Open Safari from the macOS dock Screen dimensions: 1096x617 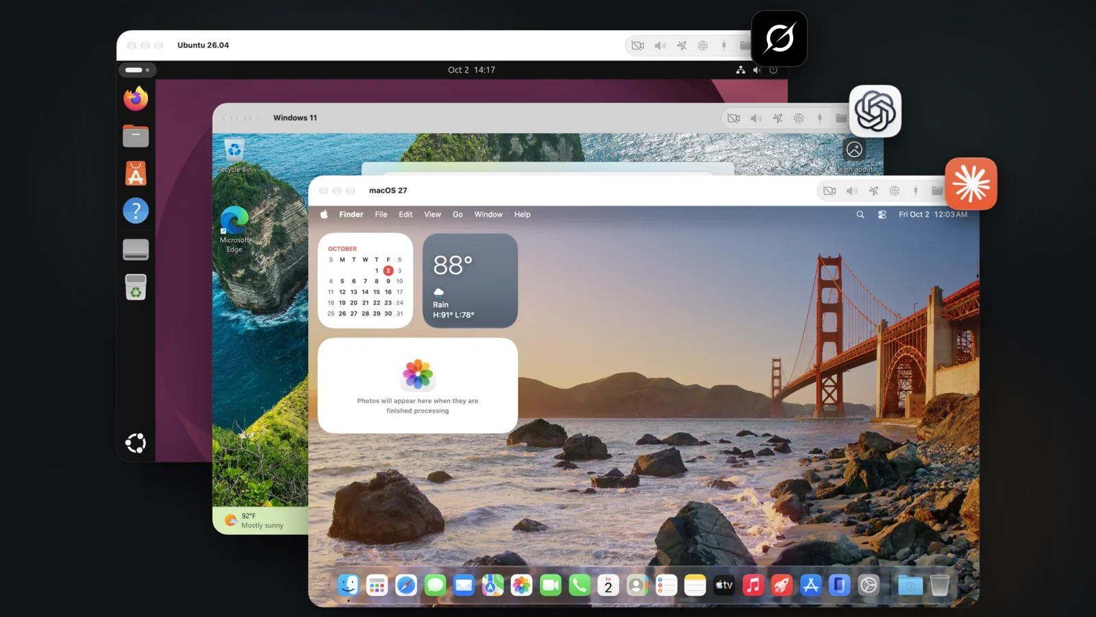(406, 585)
